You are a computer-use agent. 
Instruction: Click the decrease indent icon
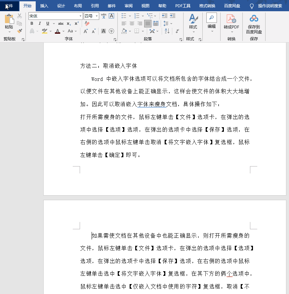(x=165, y=16)
